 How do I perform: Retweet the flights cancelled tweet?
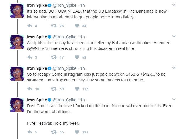pyautogui.click(x=54, y=58)
